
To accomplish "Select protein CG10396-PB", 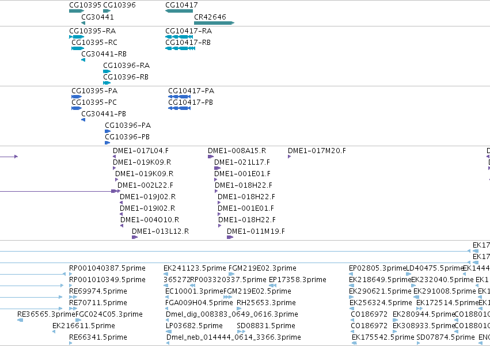I will coord(108,143).
